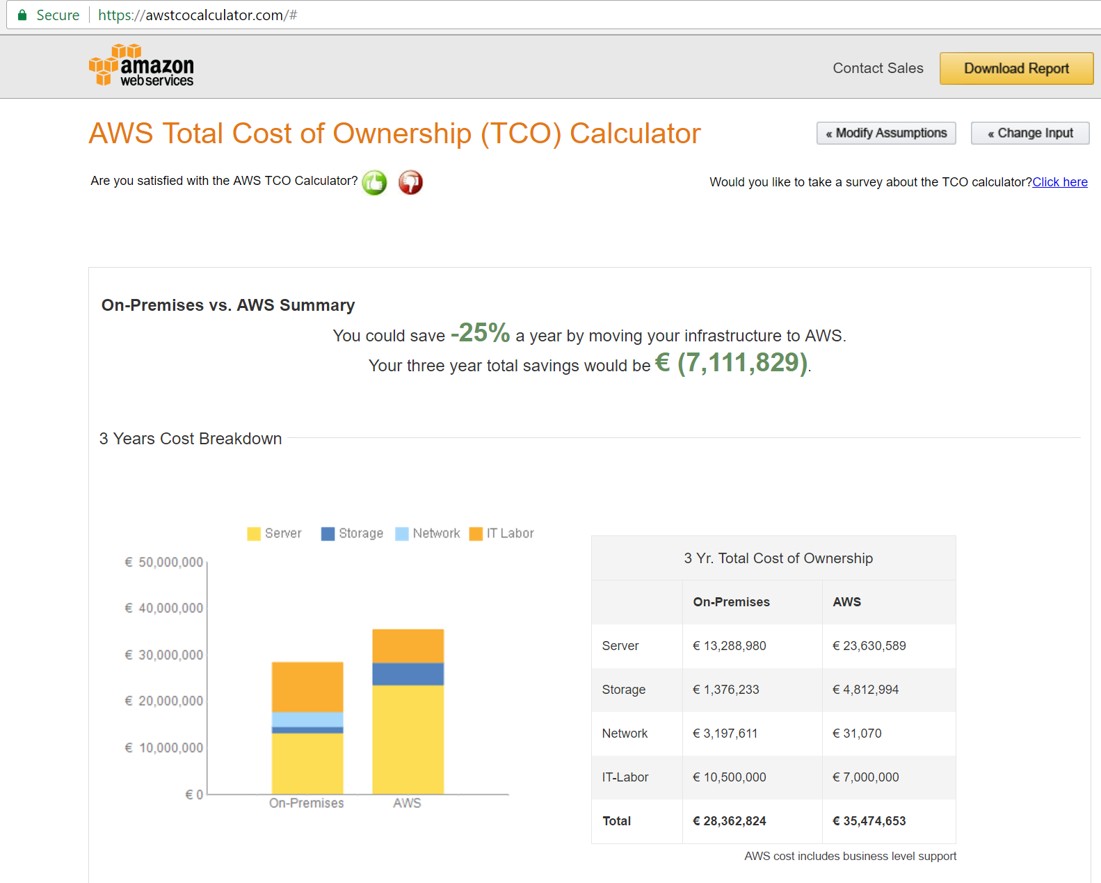Click the Storage row label in table
This screenshot has width=1101, height=883.
click(623, 690)
